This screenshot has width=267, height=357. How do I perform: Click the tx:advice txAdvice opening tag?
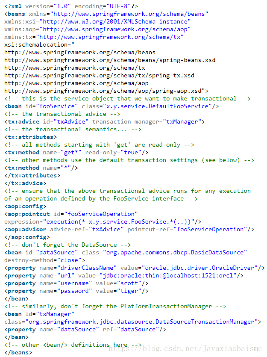click(104, 121)
